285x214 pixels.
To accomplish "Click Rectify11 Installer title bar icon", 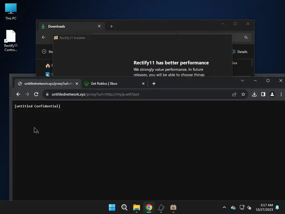I will 56,38.
